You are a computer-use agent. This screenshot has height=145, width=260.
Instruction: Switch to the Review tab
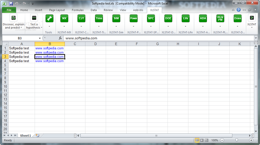pyautogui.click(x=108, y=10)
